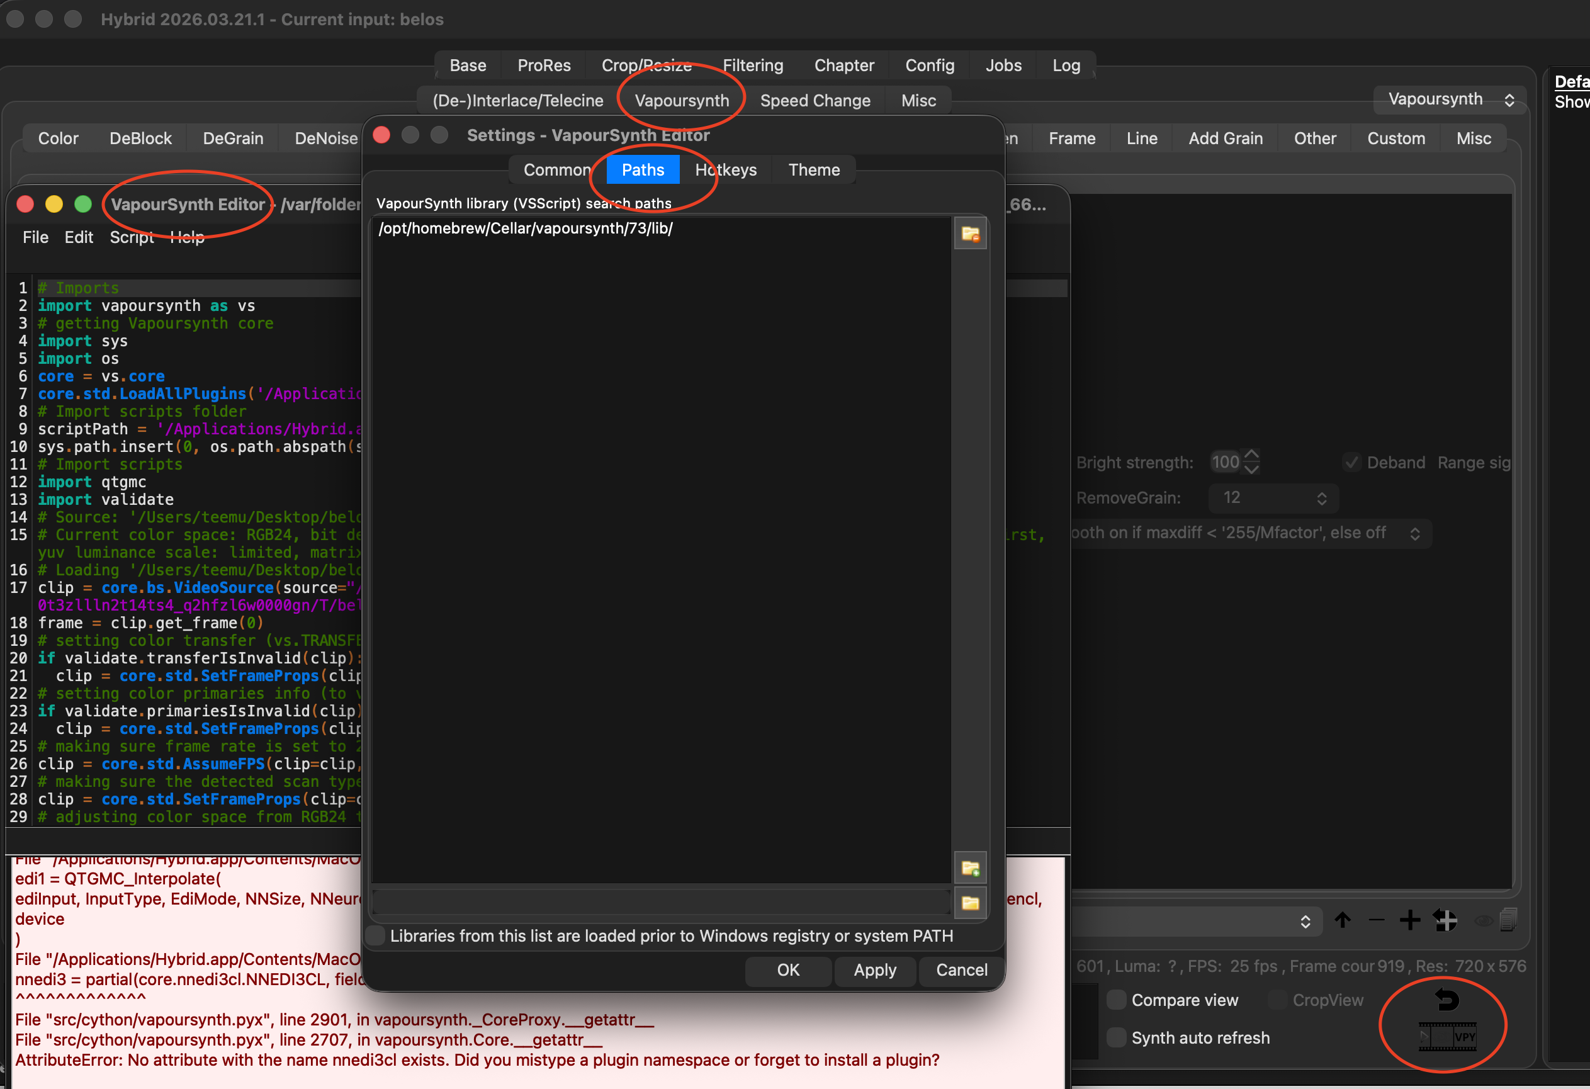Switch to the Common settings tab
Screen dimensions: 1590x1089
pyautogui.click(x=557, y=169)
